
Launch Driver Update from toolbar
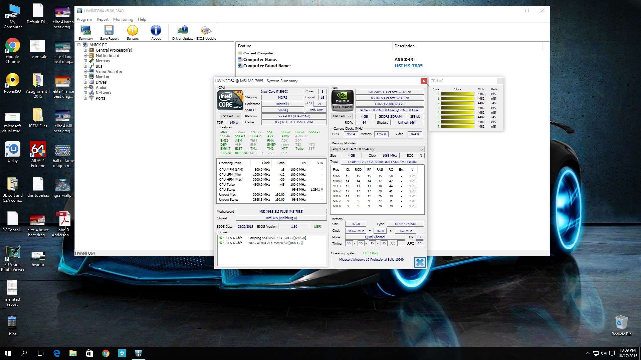183,33
